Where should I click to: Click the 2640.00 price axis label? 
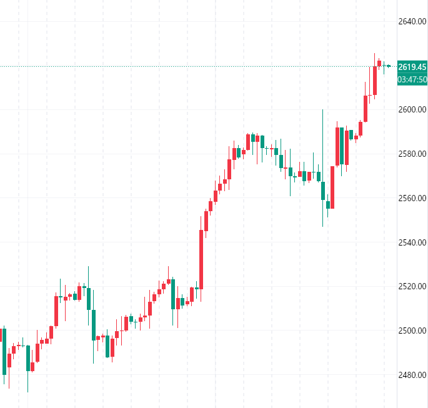click(412, 22)
